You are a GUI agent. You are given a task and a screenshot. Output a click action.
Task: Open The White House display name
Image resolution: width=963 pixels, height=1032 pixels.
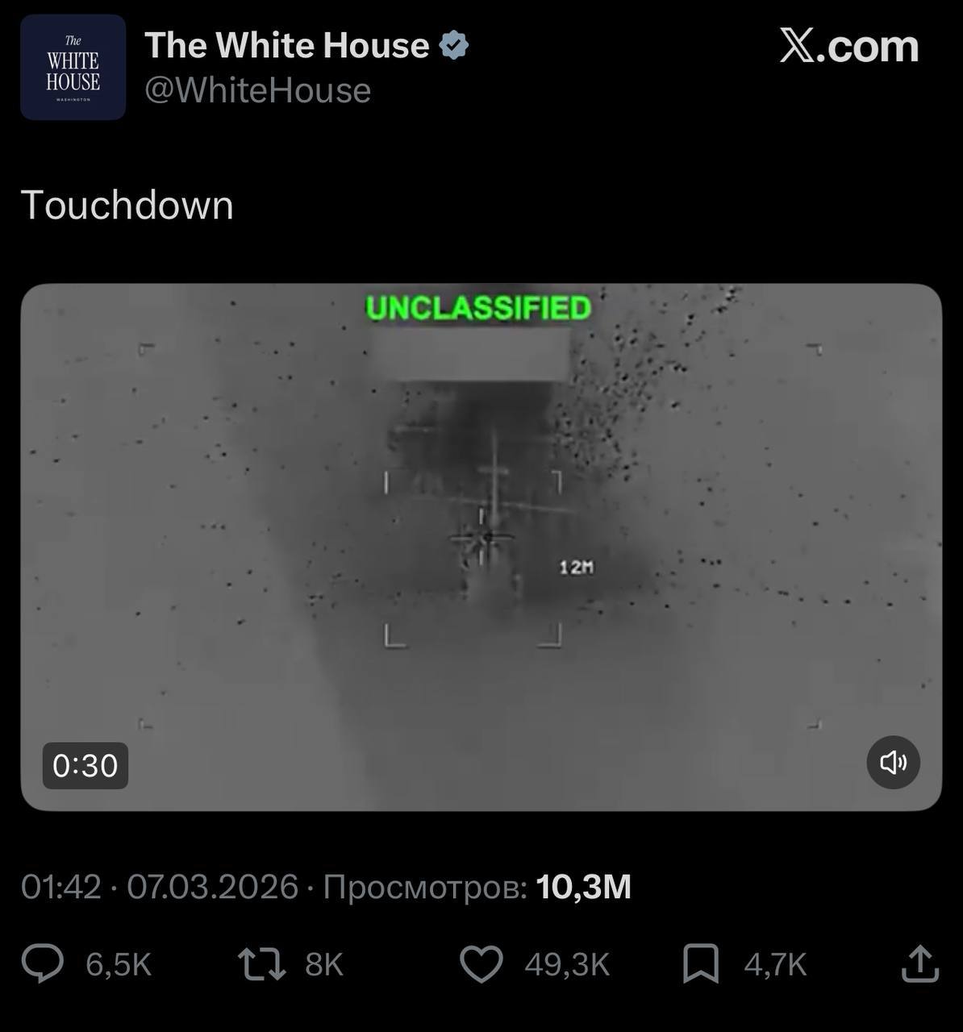[286, 46]
